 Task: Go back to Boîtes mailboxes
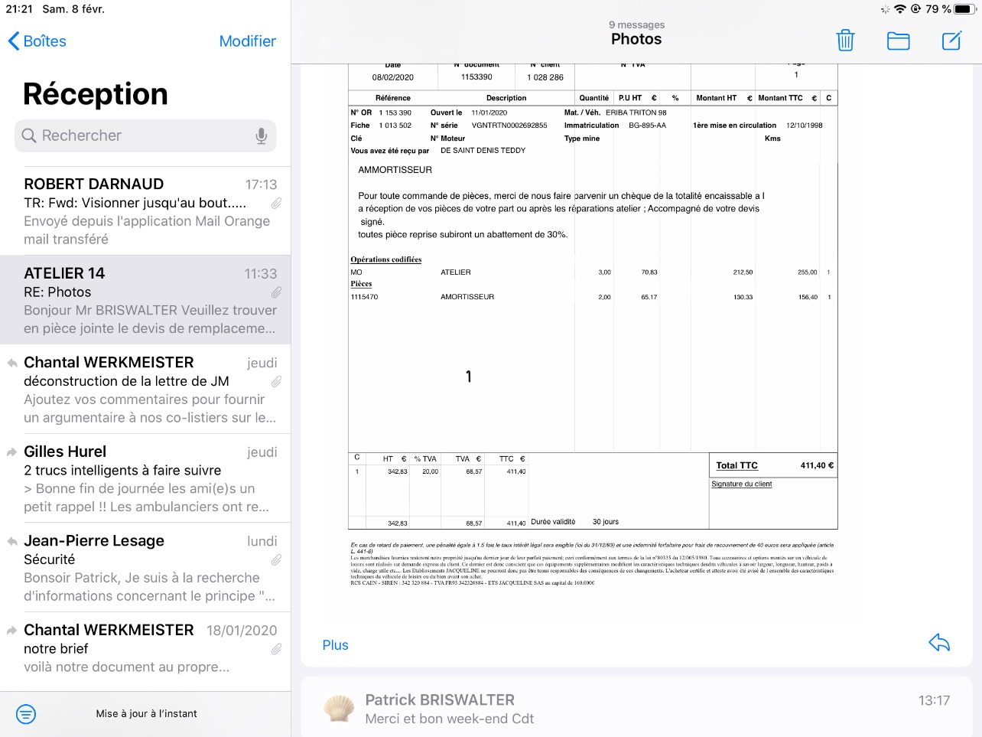click(37, 41)
